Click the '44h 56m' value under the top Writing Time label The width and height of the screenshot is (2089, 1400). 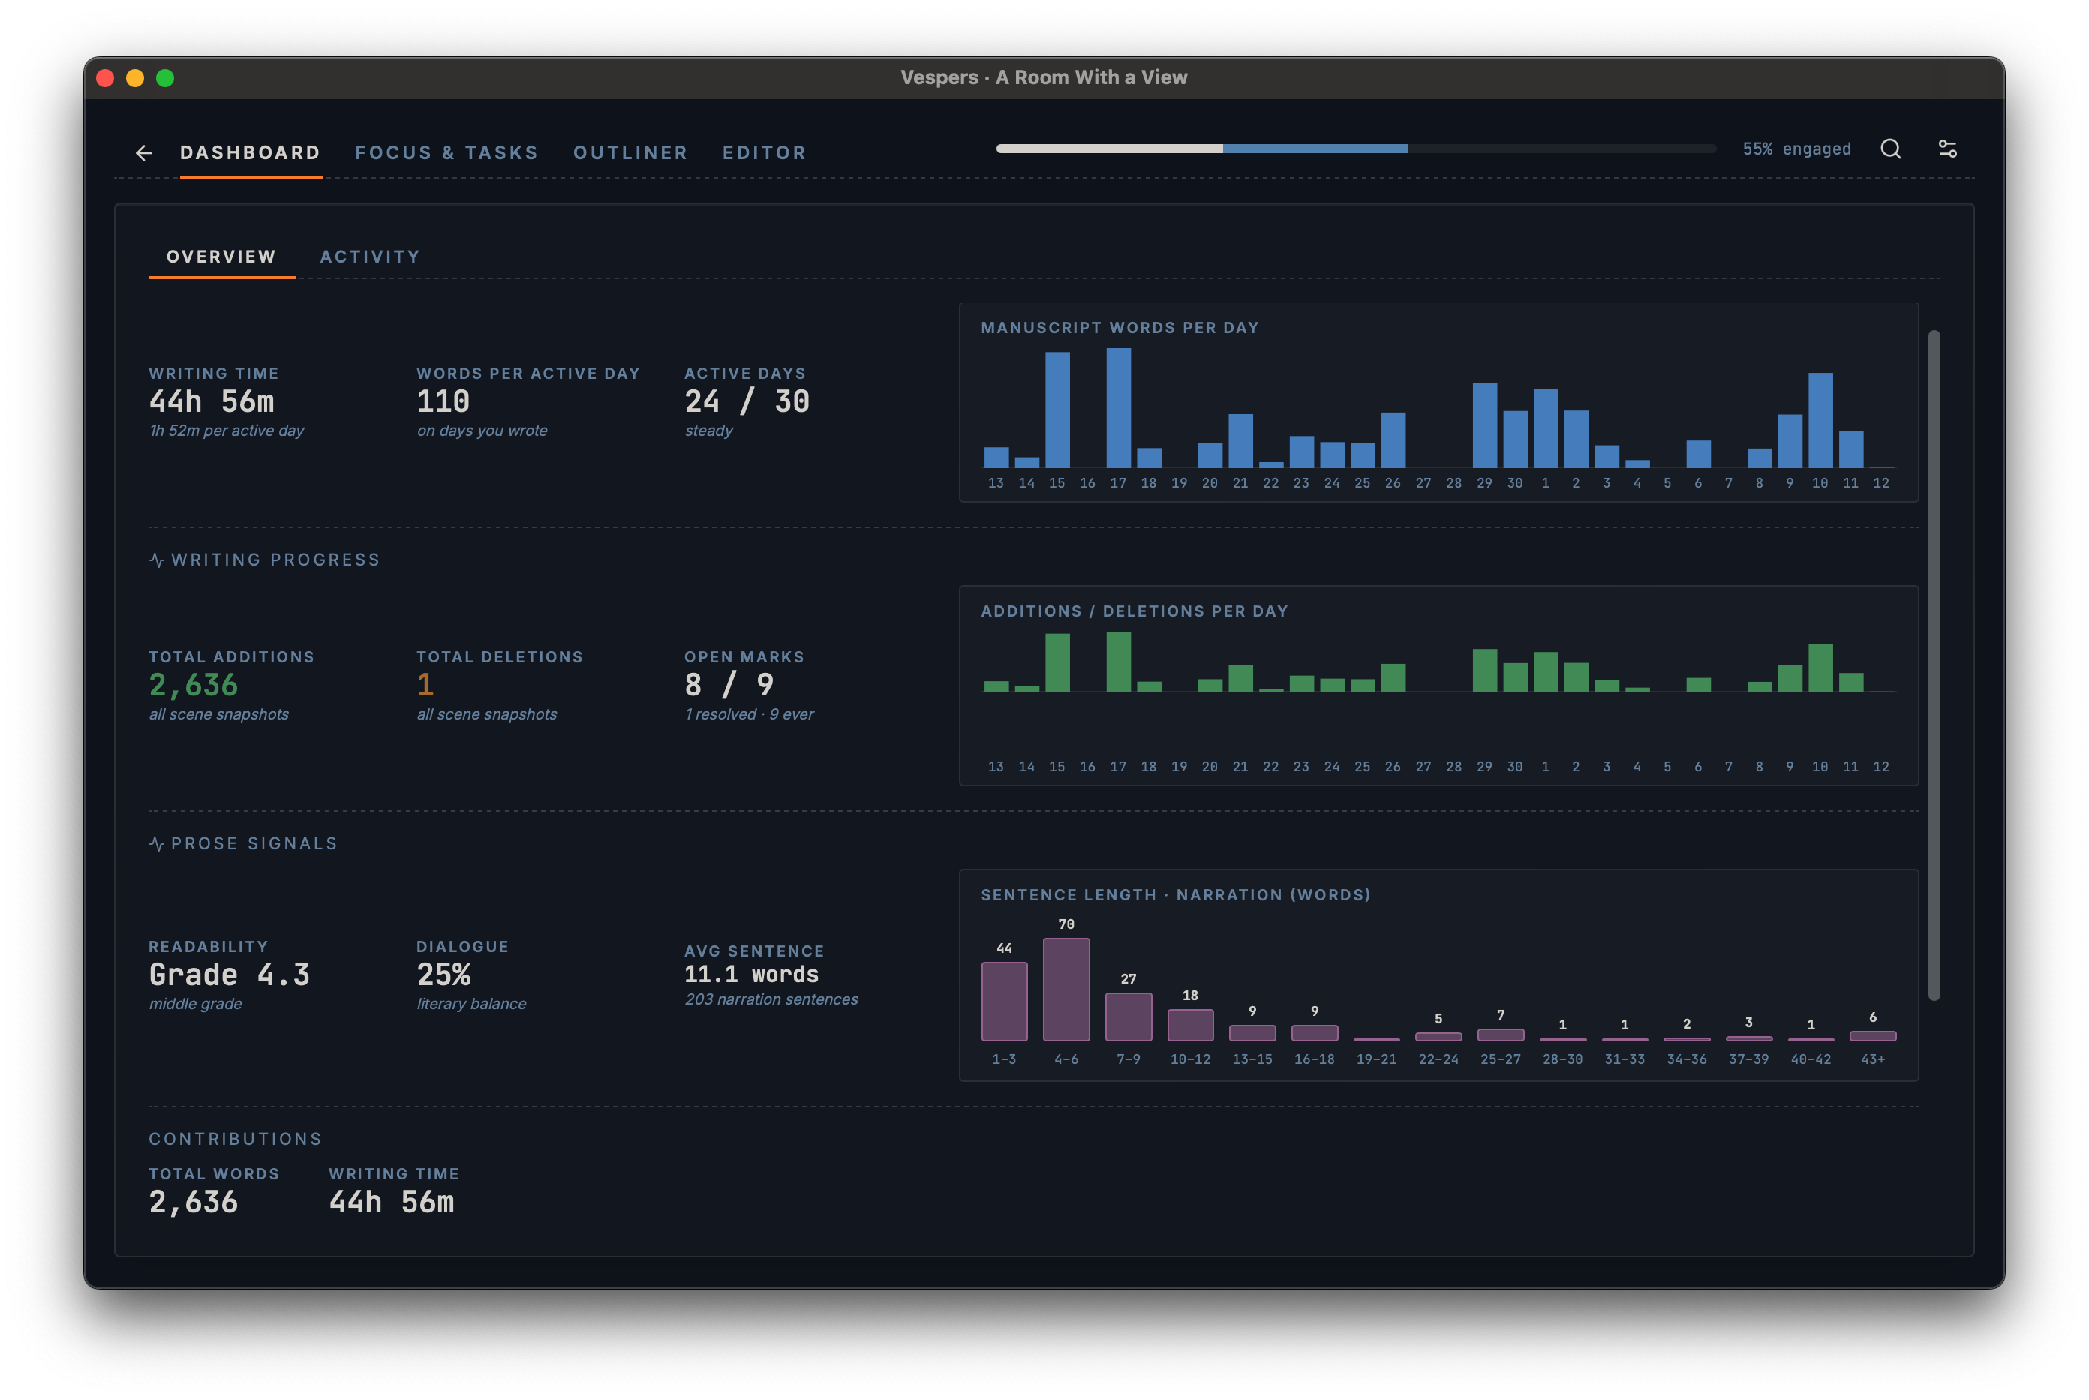[x=212, y=402]
